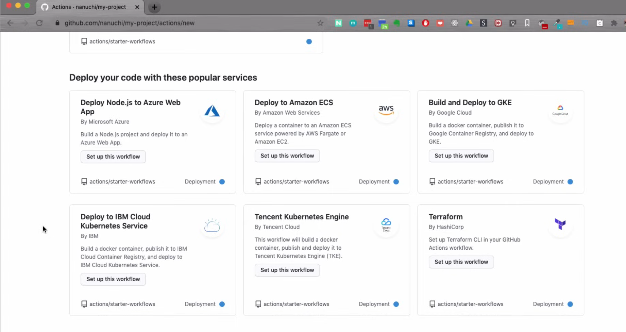Click the Terraform logo icon
Image resolution: width=626 pixels, height=332 pixels.
click(x=560, y=224)
